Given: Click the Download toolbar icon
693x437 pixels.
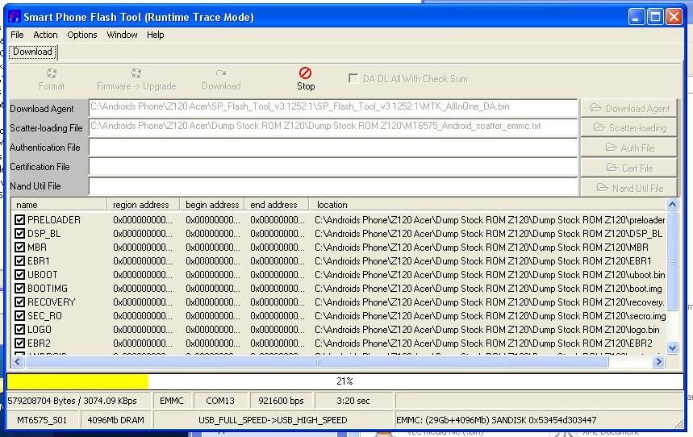Looking at the screenshot, I should point(220,73).
